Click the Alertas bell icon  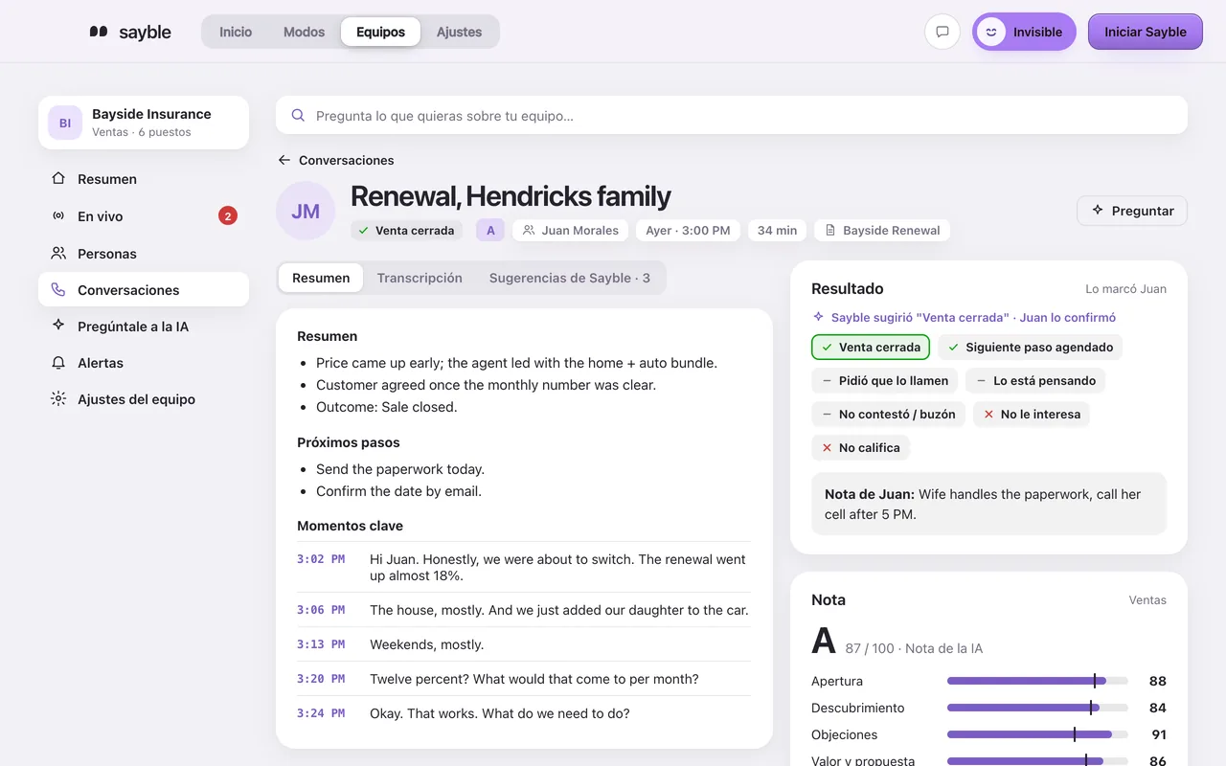click(x=58, y=362)
